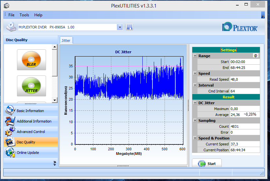Collapse the Range settings group
Viewport: 270px width, 181px height.
tap(195, 56)
